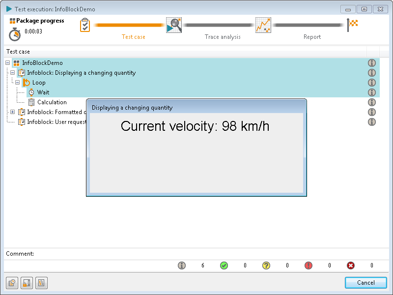Click the Current velocity text in popup
This screenshot has width=393, height=295.
195,126
